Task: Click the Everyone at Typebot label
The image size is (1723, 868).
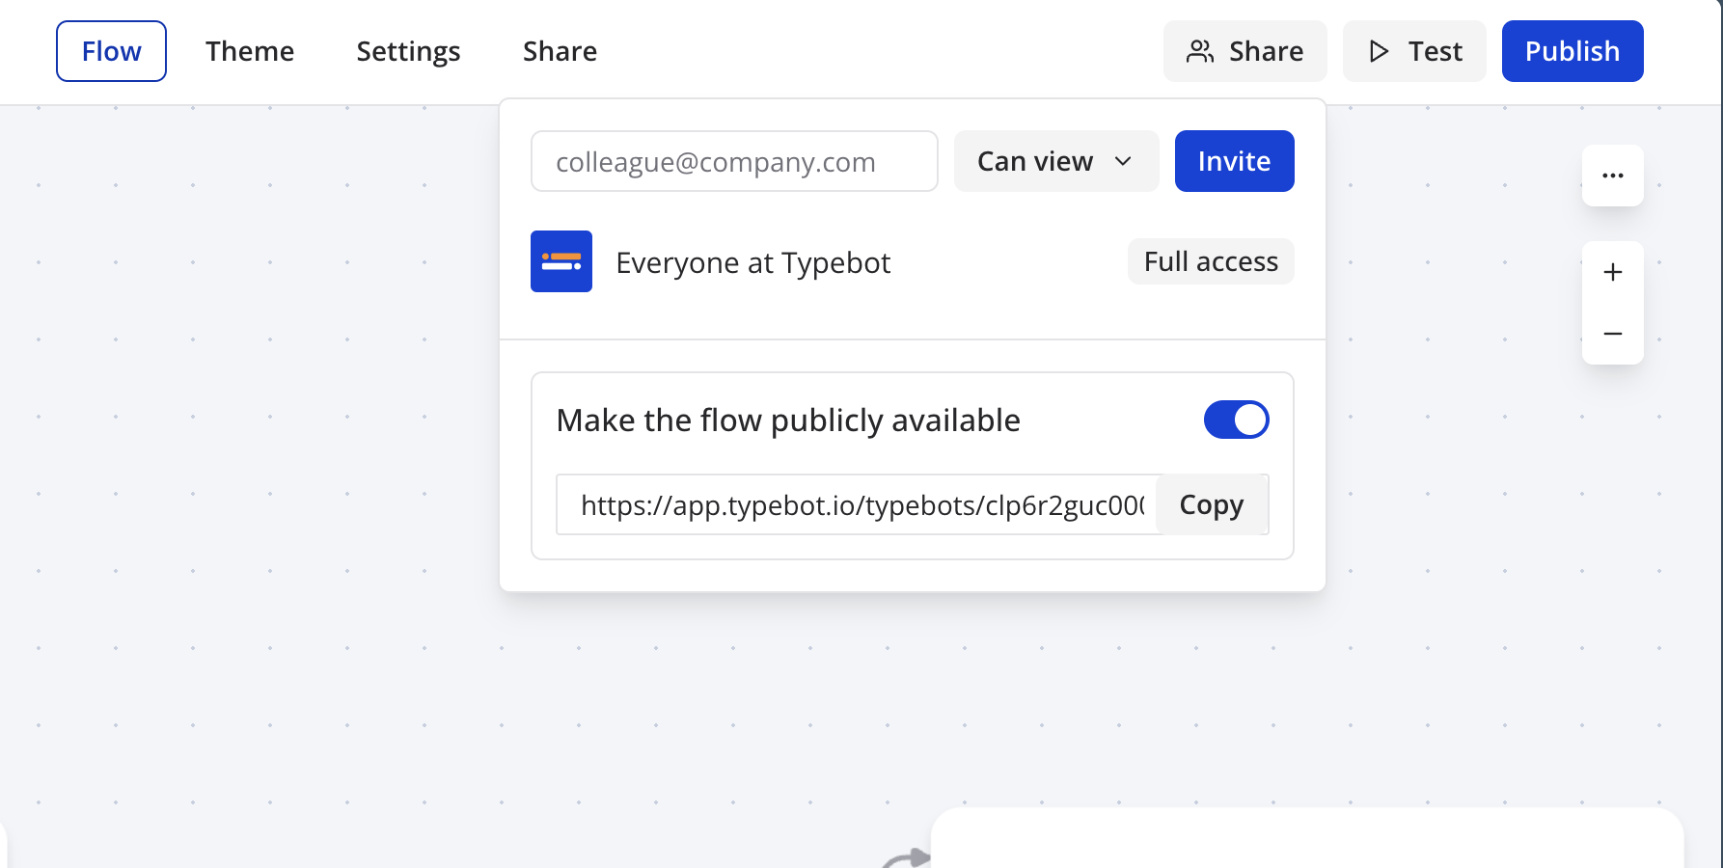Action: coord(752,262)
